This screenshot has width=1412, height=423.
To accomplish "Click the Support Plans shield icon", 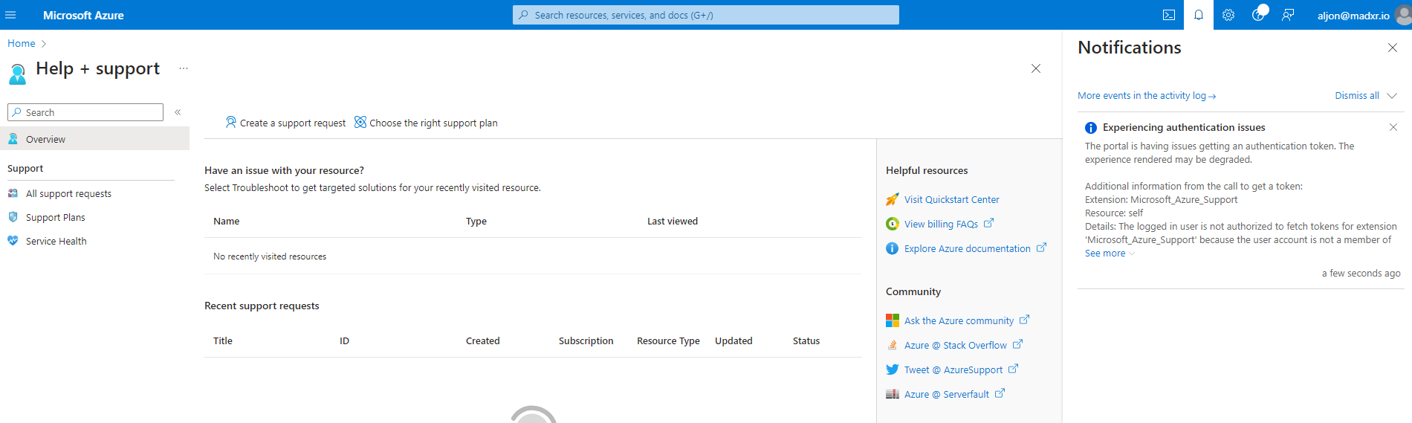I will click(13, 217).
